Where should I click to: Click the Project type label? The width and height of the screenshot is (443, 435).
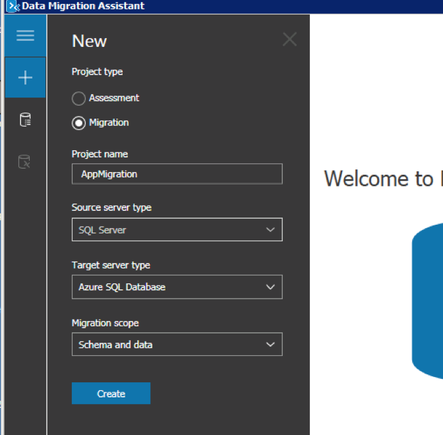click(97, 72)
